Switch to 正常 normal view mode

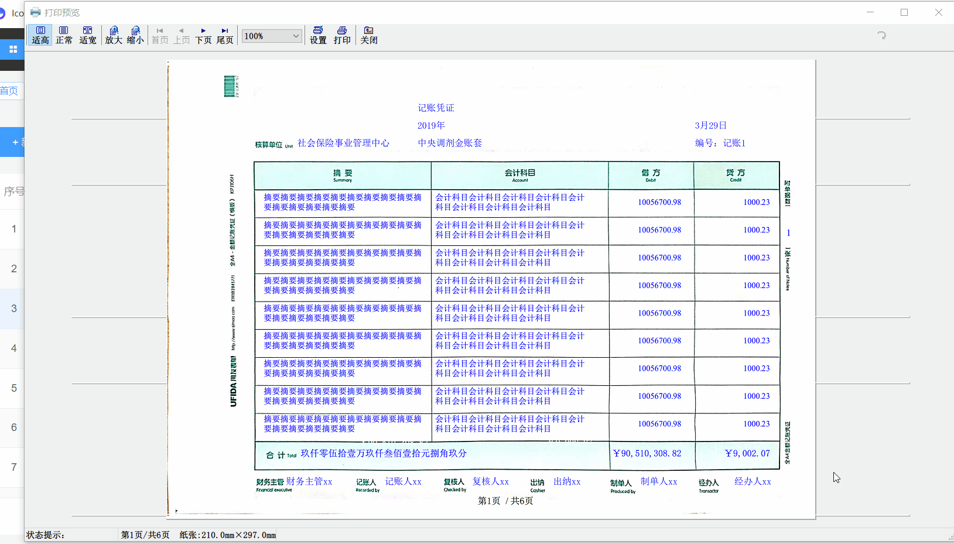pyautogui.click(x=63, y=35)
